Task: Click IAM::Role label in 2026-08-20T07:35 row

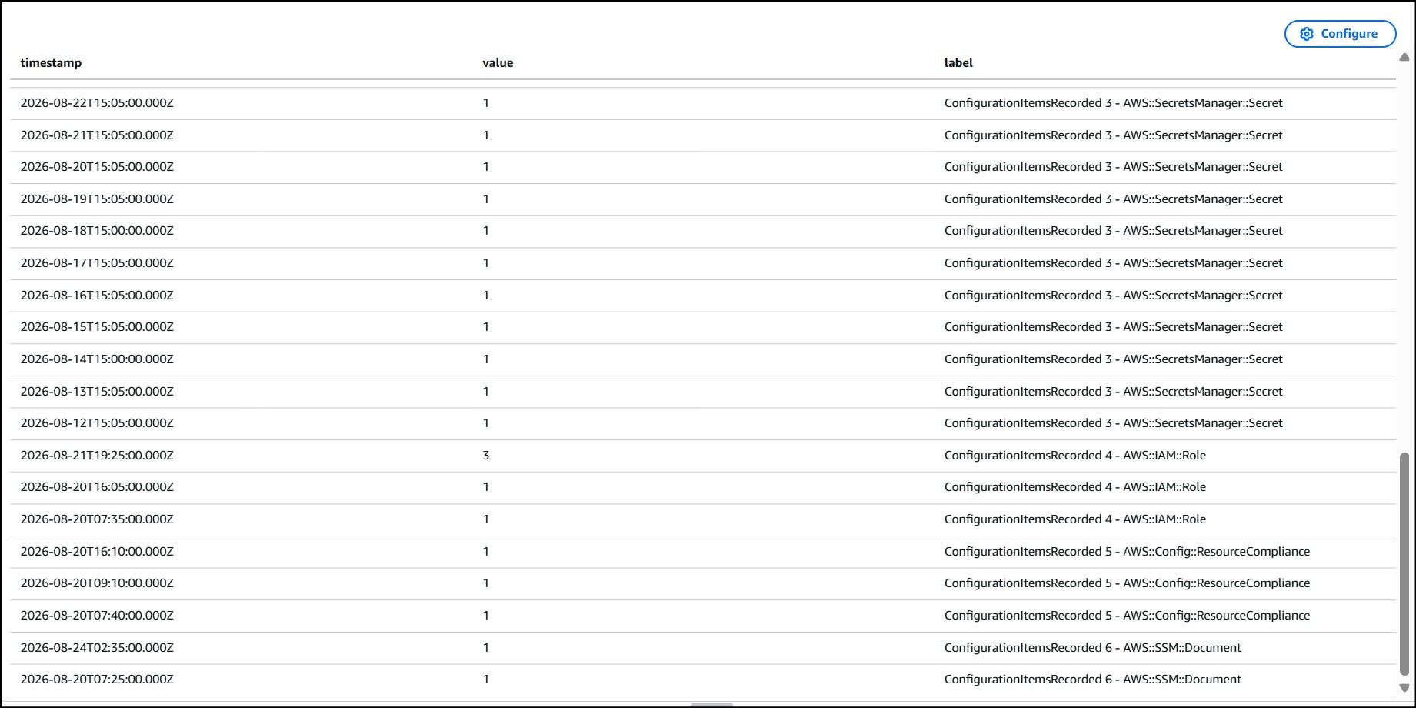Action: click(1075, 519)
